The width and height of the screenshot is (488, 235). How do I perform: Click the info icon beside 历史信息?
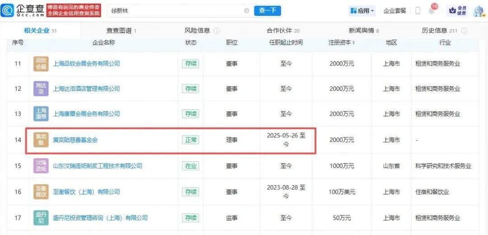pyautogui.click(x=464, y=31)
